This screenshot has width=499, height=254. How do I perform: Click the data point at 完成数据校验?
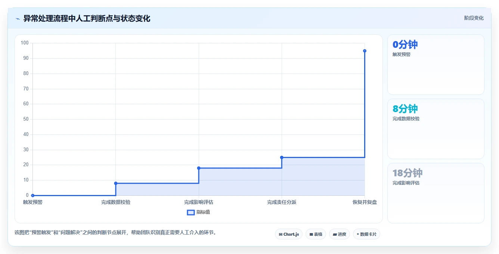(116, 183)
